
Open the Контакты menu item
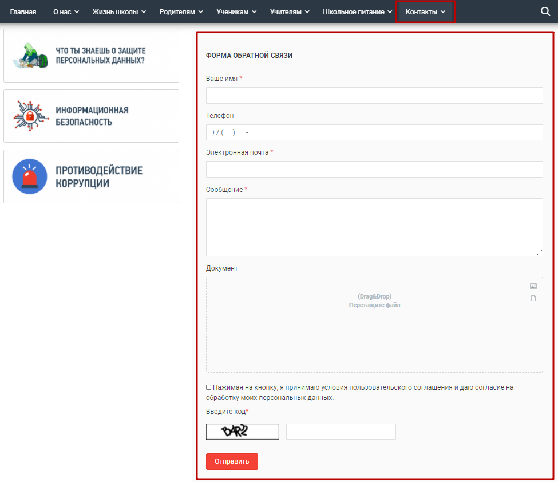click(425, 12)
